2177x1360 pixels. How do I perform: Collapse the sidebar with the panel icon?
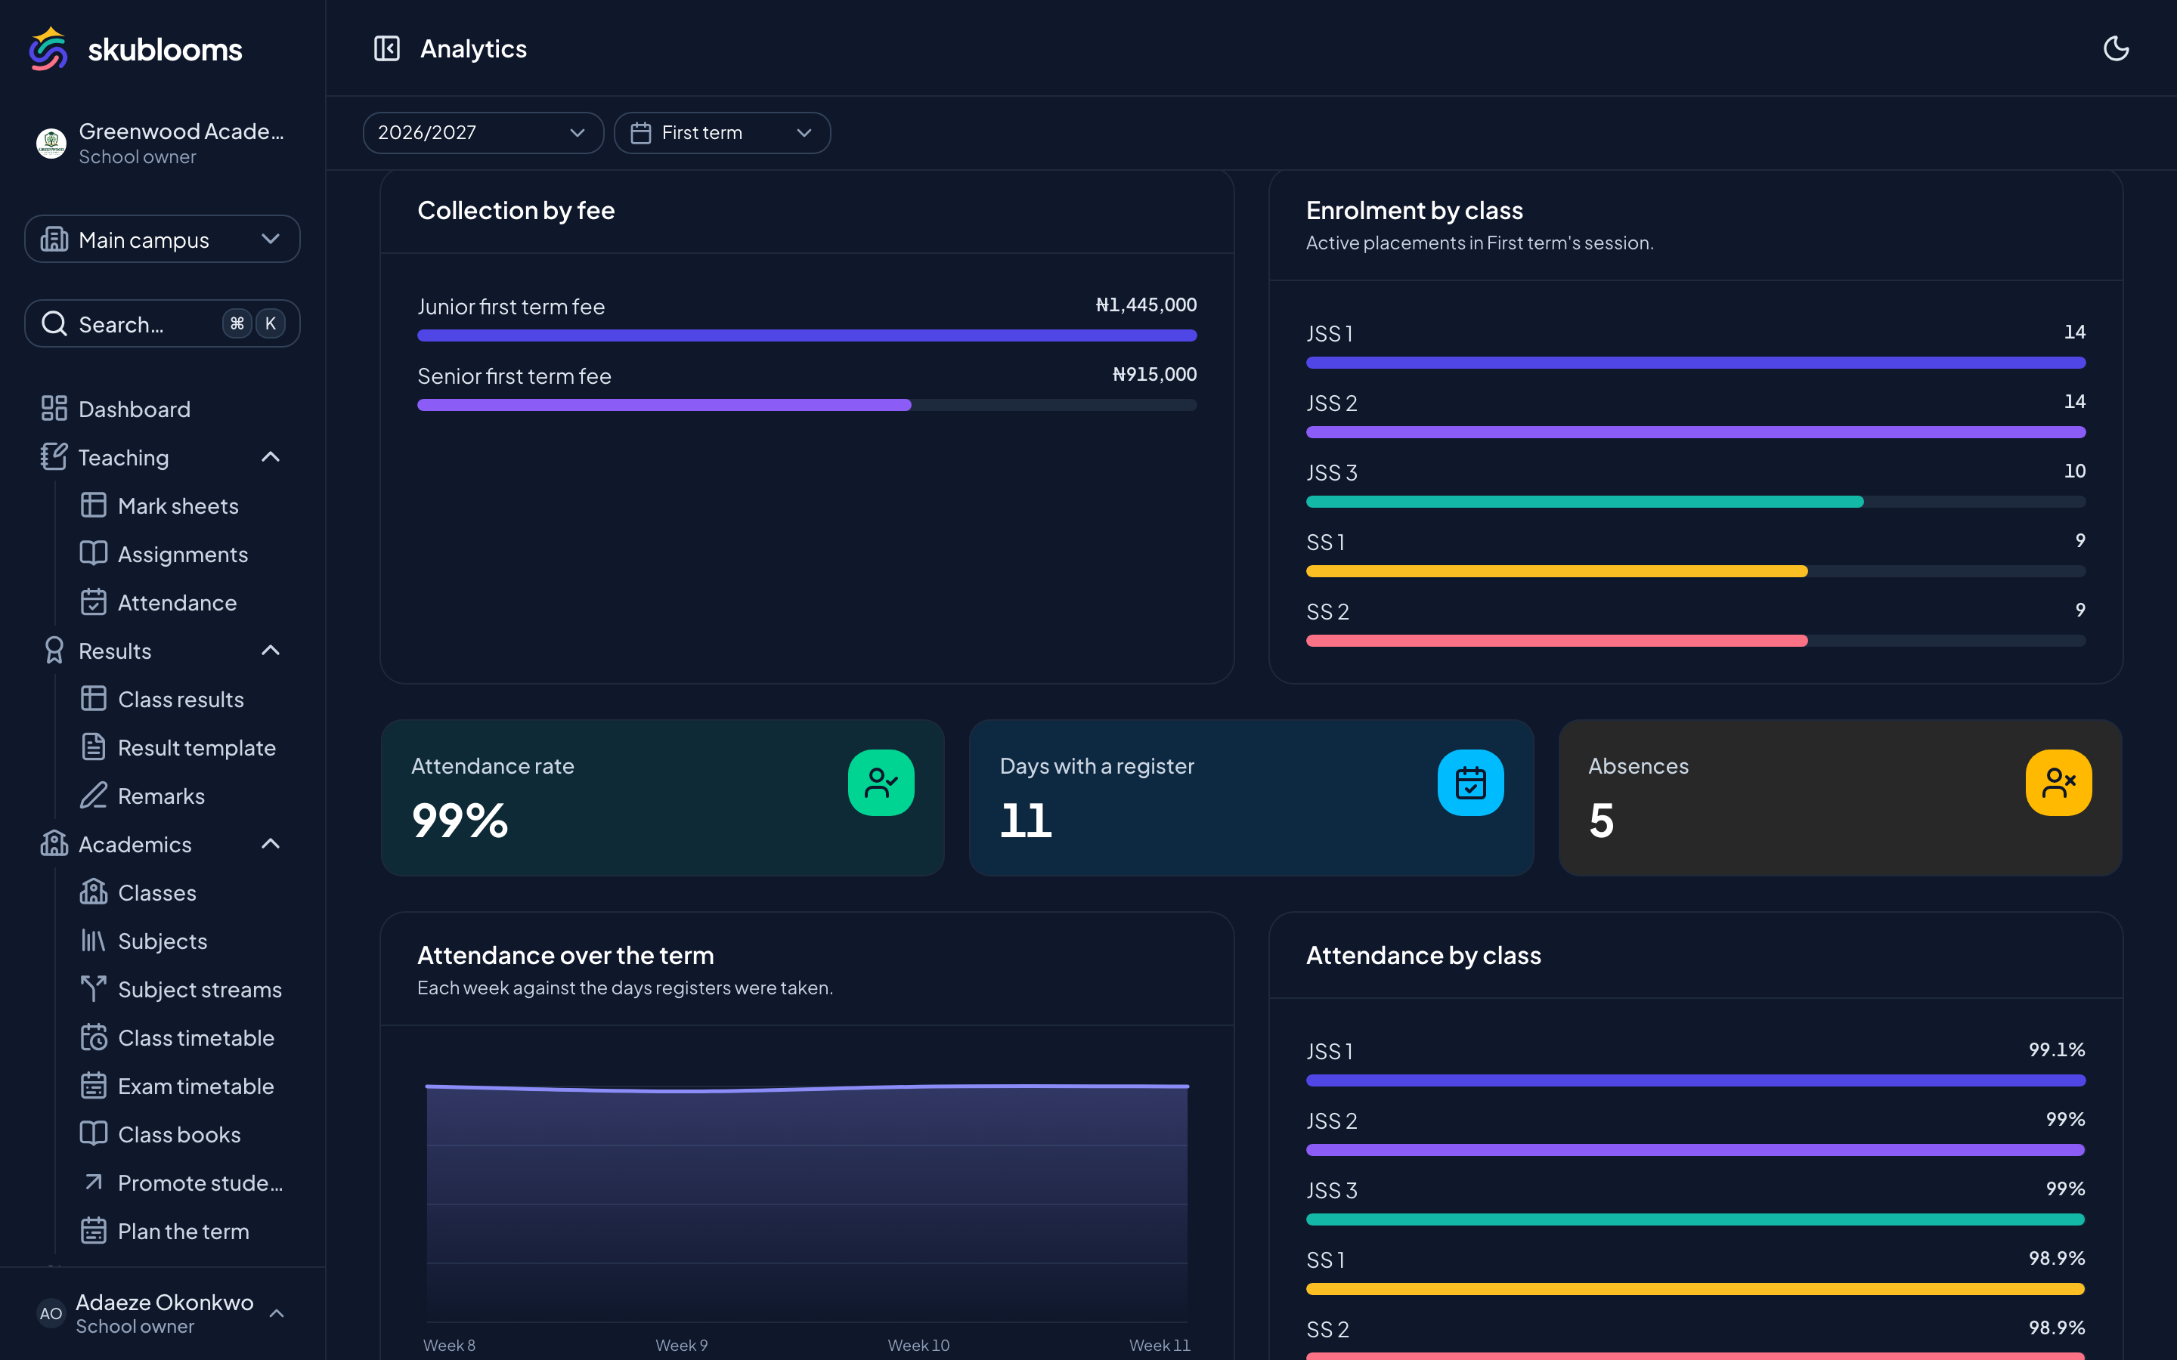[387, 48]
